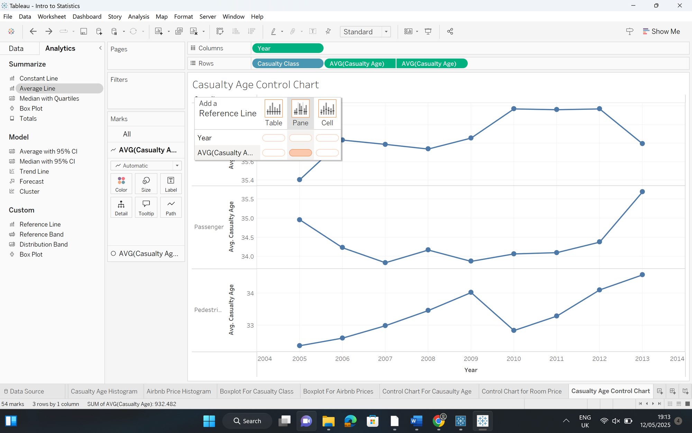
Task: Click highlighted AVG(Casualty Age) Pane drop target
Action: coord(300,153)
